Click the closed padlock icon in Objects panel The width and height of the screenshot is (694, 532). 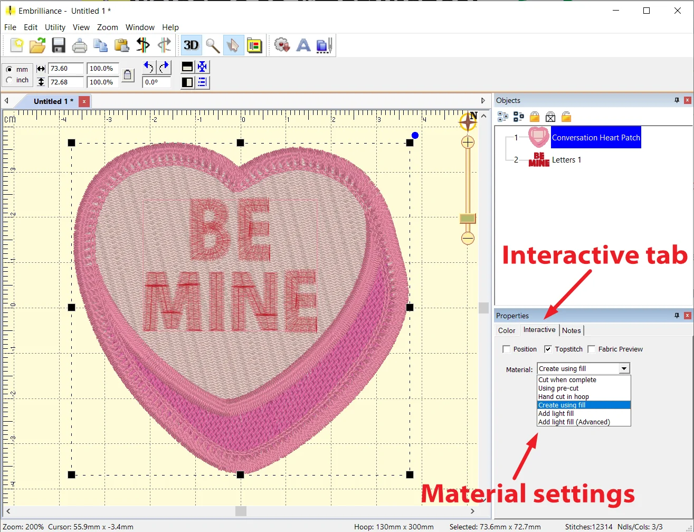(x=535, y=117)
